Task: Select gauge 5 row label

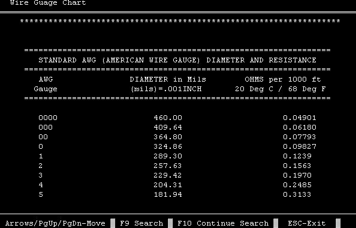Action: [41, 194]
